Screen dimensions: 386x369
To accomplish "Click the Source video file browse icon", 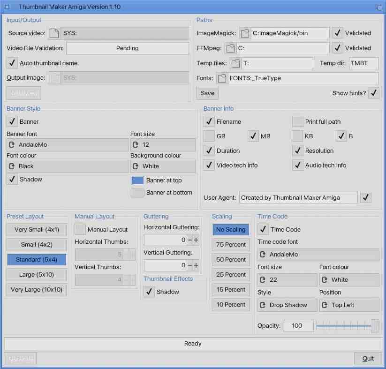I will pos(54,33).
